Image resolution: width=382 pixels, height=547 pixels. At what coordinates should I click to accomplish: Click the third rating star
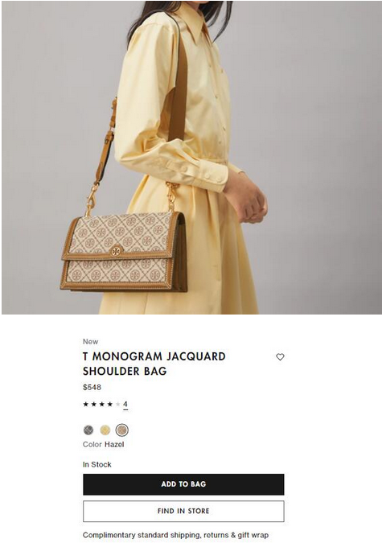[x=102, y=405]
